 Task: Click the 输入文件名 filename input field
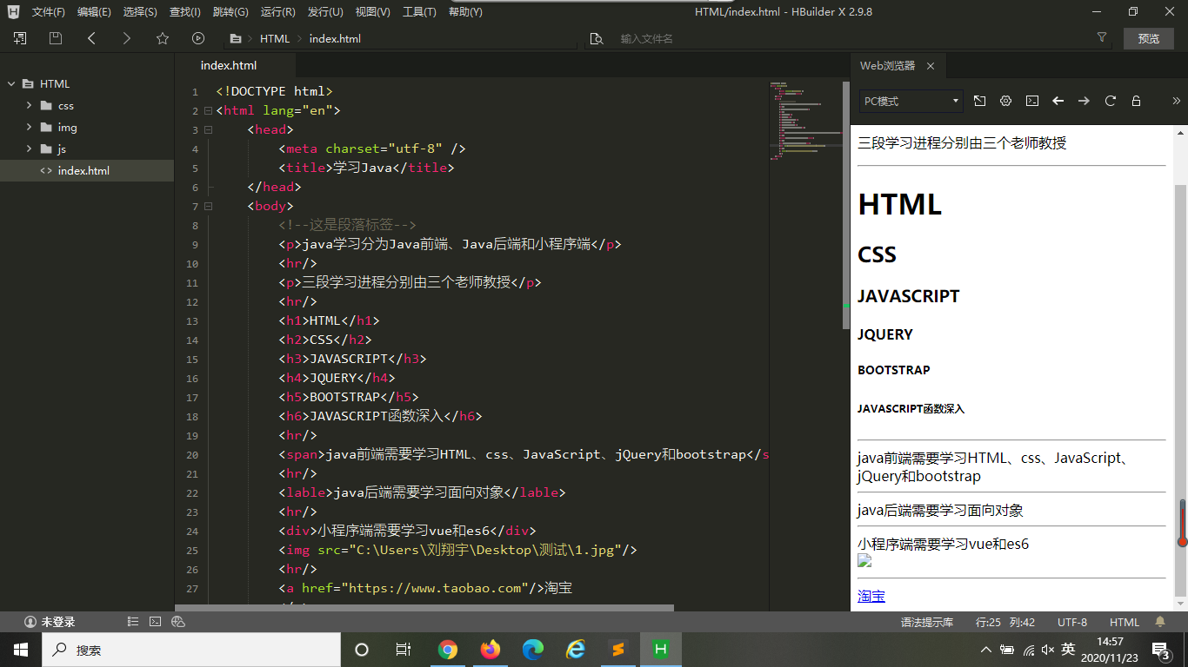click(x=852, y=38)
